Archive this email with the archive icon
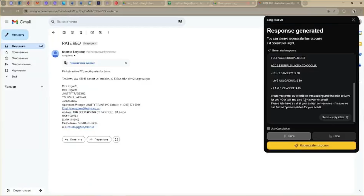 coord(64,33)
